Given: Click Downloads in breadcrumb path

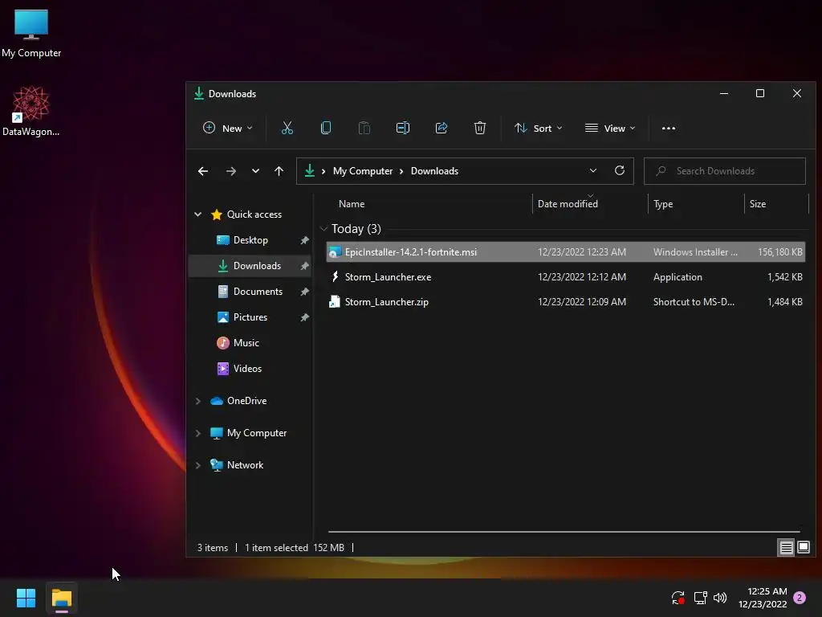Looking at the screenshot, I should pos(434,171).
